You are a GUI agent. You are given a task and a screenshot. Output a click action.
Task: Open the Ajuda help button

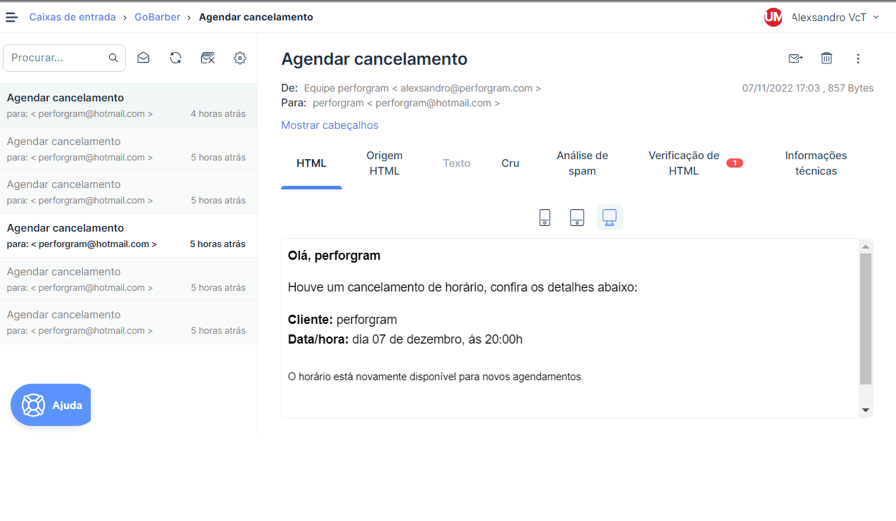pos(51,404)
